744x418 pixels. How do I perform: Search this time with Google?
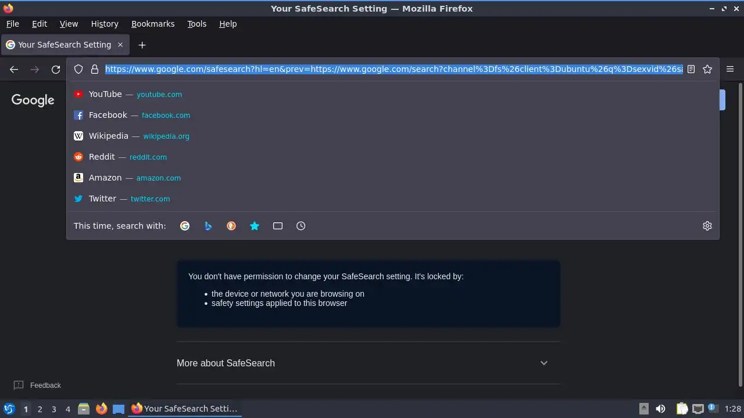pyautogui.click(x=185, y=226)
